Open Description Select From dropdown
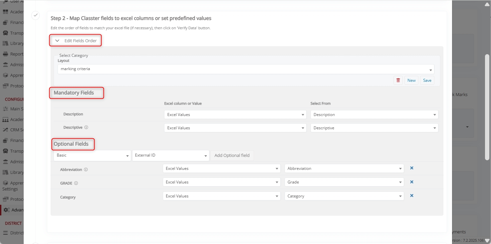 374,115
